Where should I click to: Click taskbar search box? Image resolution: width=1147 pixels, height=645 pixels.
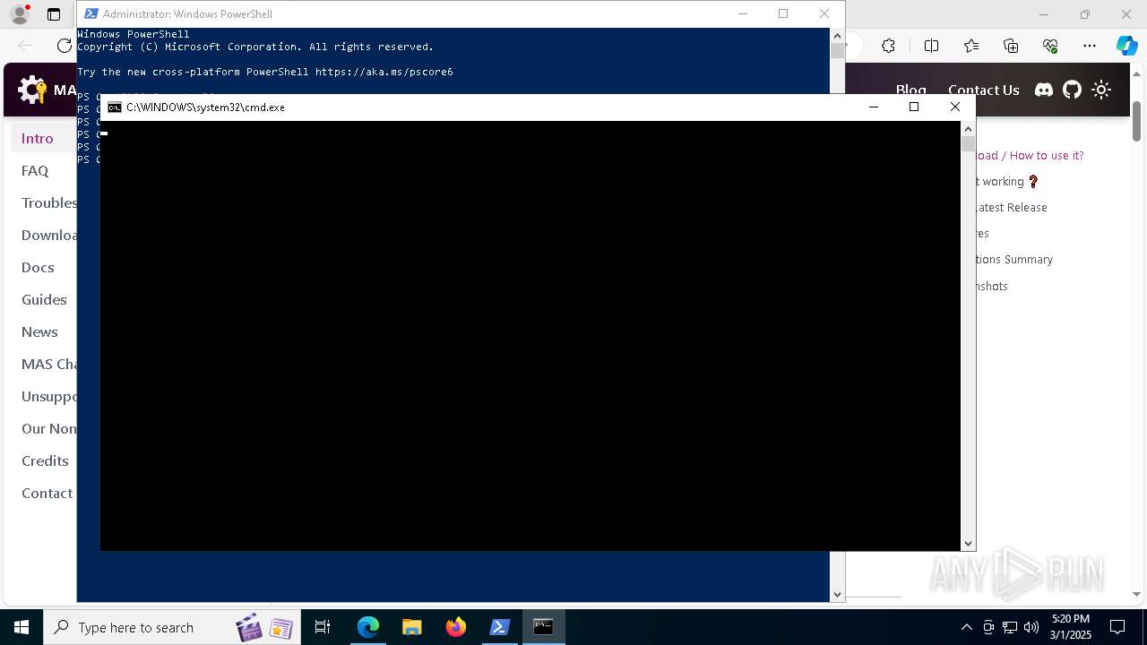tap(172, 627)
